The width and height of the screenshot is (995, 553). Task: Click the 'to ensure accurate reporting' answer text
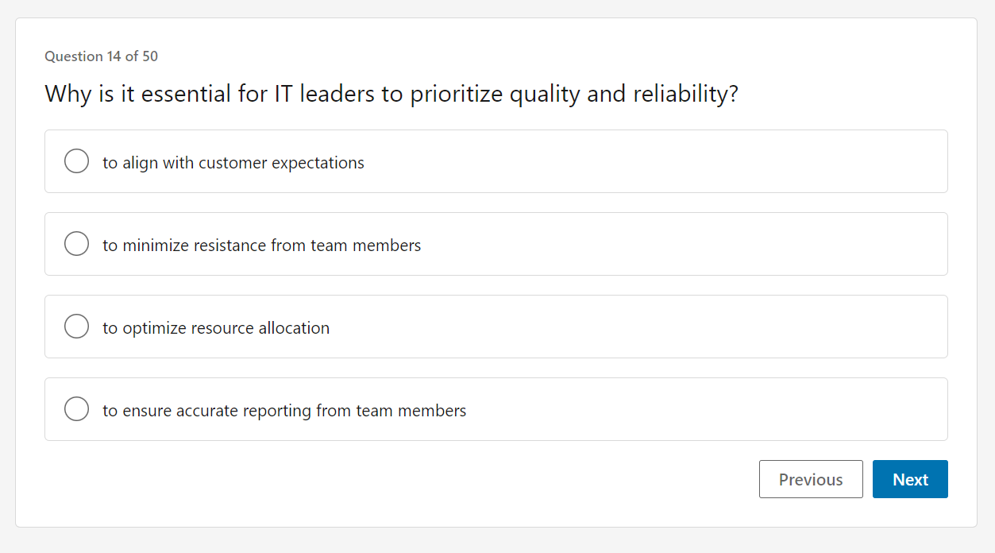pyautogui.click(x=283, y=411)
